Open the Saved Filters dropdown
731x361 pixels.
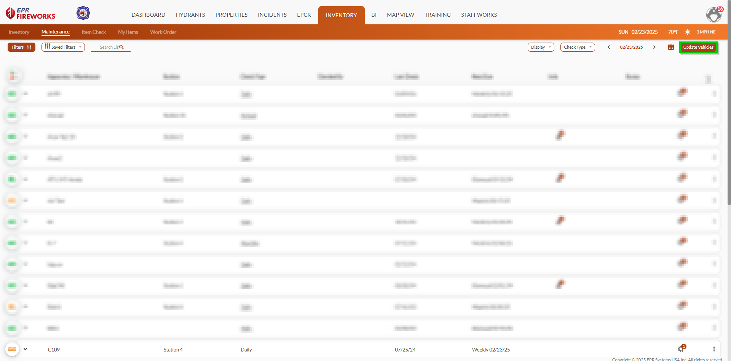click(x=63, y=47)
